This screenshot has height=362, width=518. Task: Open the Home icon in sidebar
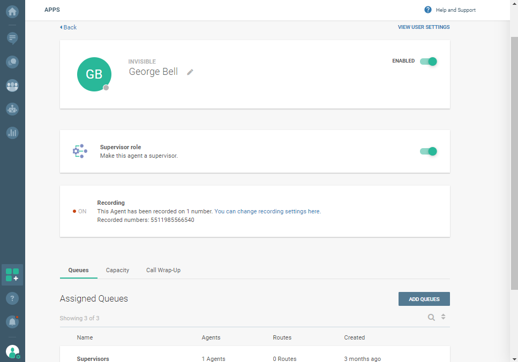tap(12, 11)
